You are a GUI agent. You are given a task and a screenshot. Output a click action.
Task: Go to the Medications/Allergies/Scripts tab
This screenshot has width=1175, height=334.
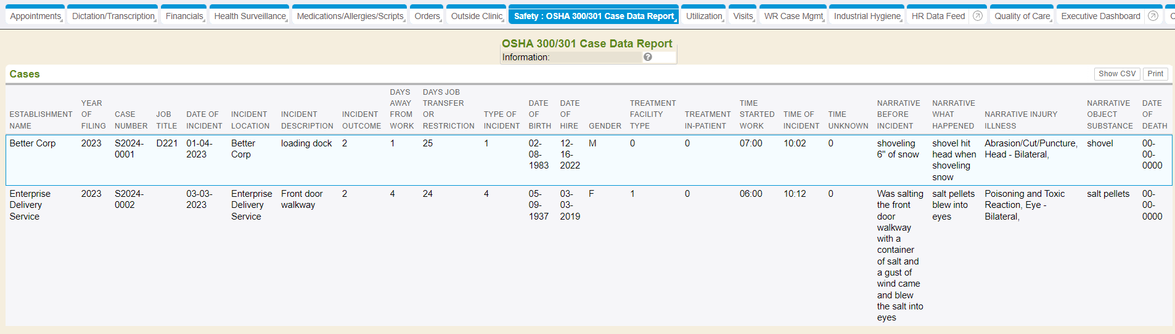coord(350,16)
